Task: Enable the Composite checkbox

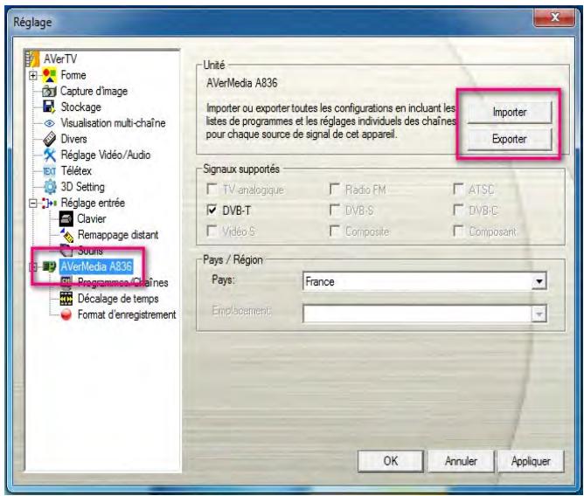Action: pyautogui.click(x=335, y=231)
